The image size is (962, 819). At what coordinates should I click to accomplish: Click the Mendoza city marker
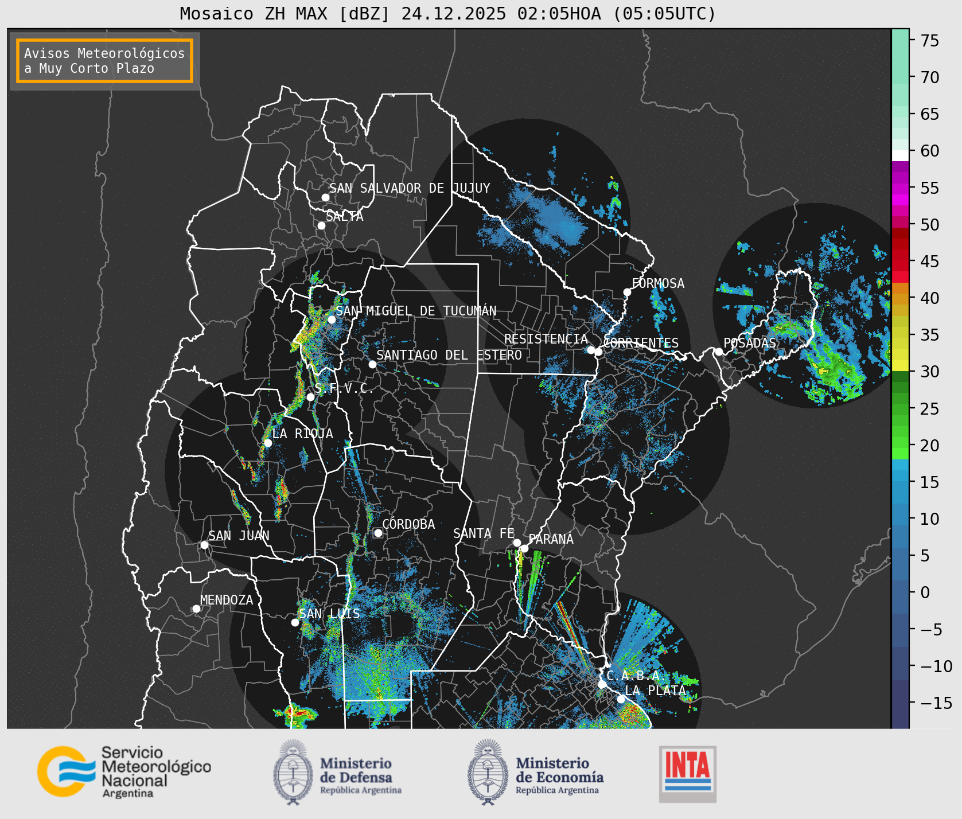196,609
